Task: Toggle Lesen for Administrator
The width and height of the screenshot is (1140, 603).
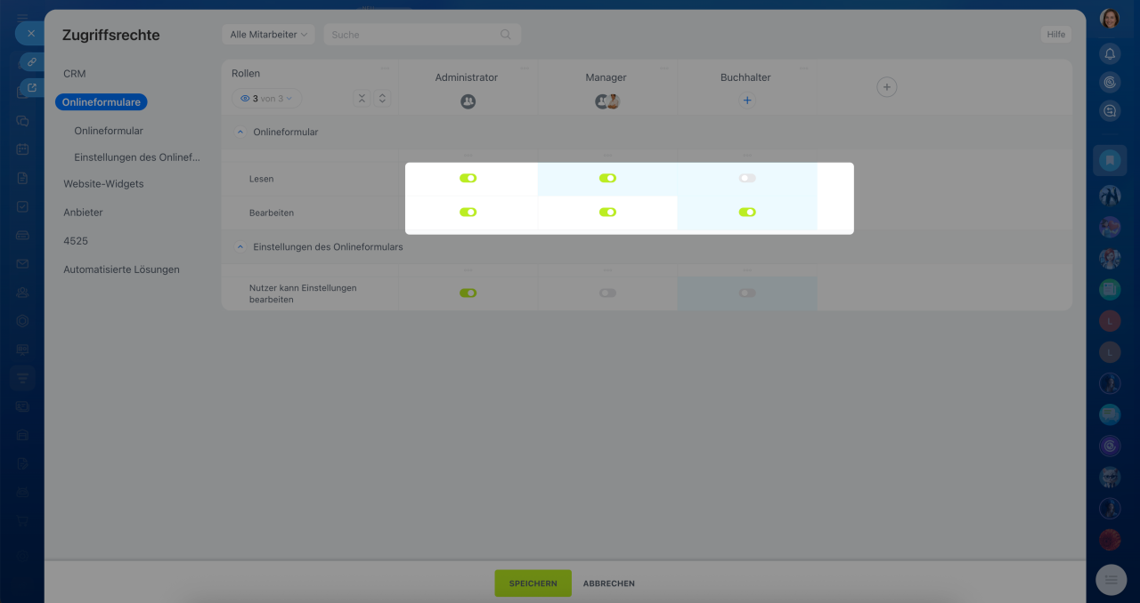Action: click(x=468, y=178)
